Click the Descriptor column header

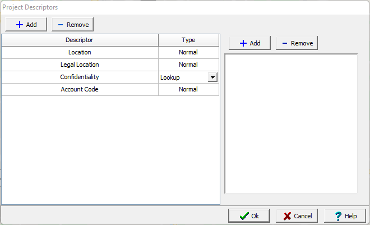pos(80,40)
